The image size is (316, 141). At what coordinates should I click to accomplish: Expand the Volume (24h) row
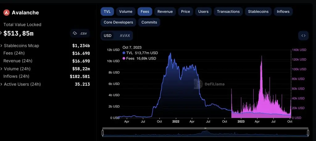pyautogui.click(x=2, y=69)
